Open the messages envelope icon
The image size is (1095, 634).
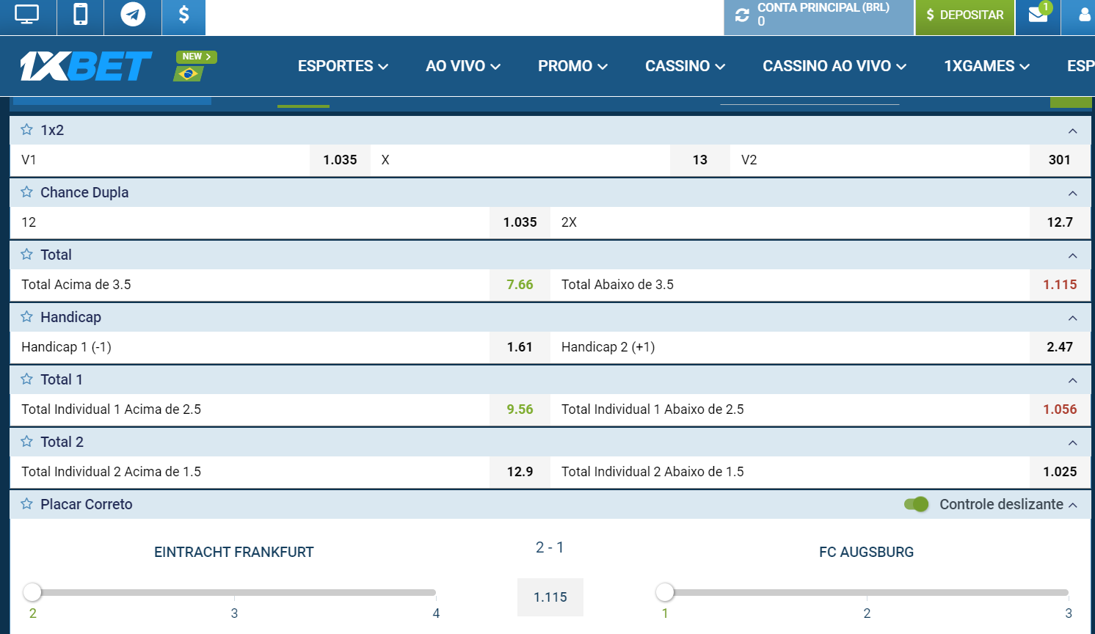1038,15
